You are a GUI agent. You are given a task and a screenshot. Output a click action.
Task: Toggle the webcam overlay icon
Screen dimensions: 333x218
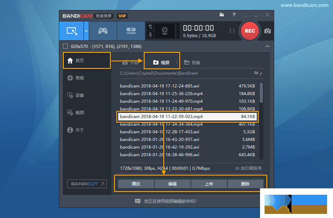pos(165,31)
